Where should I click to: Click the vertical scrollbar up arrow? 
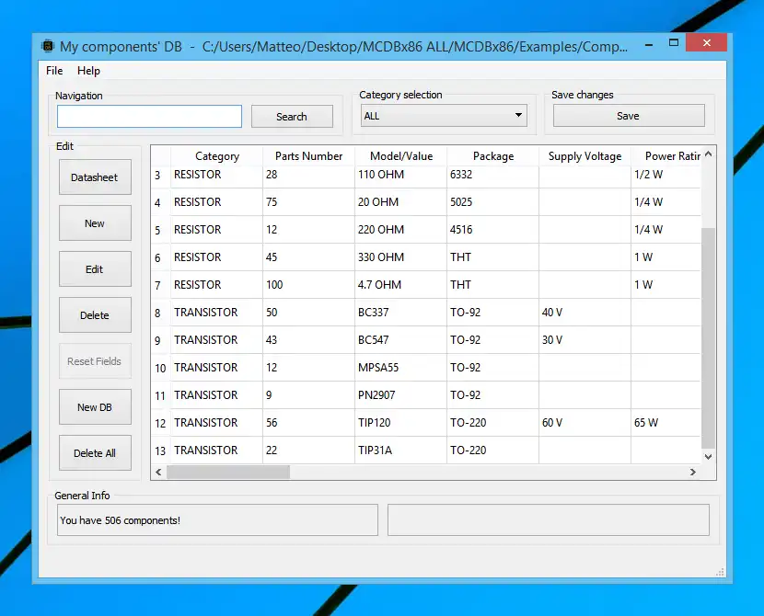pyautogui.click(x=709, y=154)
